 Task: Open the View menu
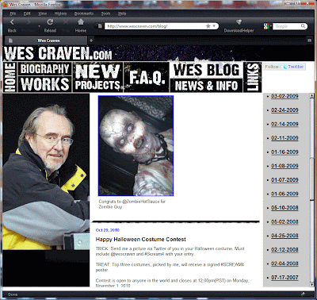pos(42,13)
